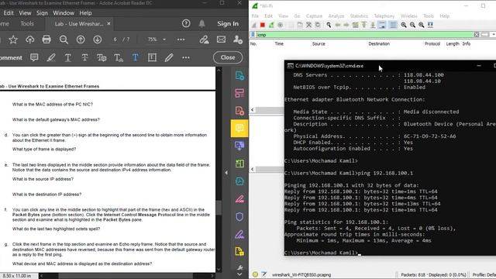496x279 pixels.
Task: Open the Sign menu in Acrobat
Action: click(x=42, y=13)
